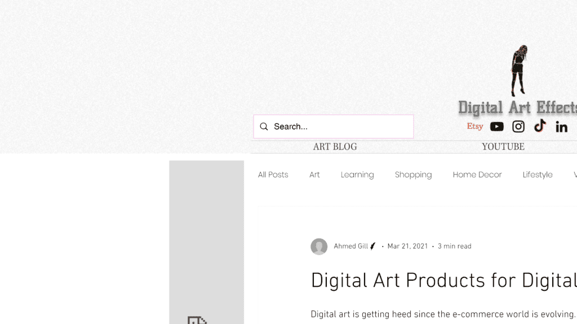This screenshot has height=324, width=577.
Task: Select the Shopping category tab
Action: pyautogui.click(x=413, y=175)
